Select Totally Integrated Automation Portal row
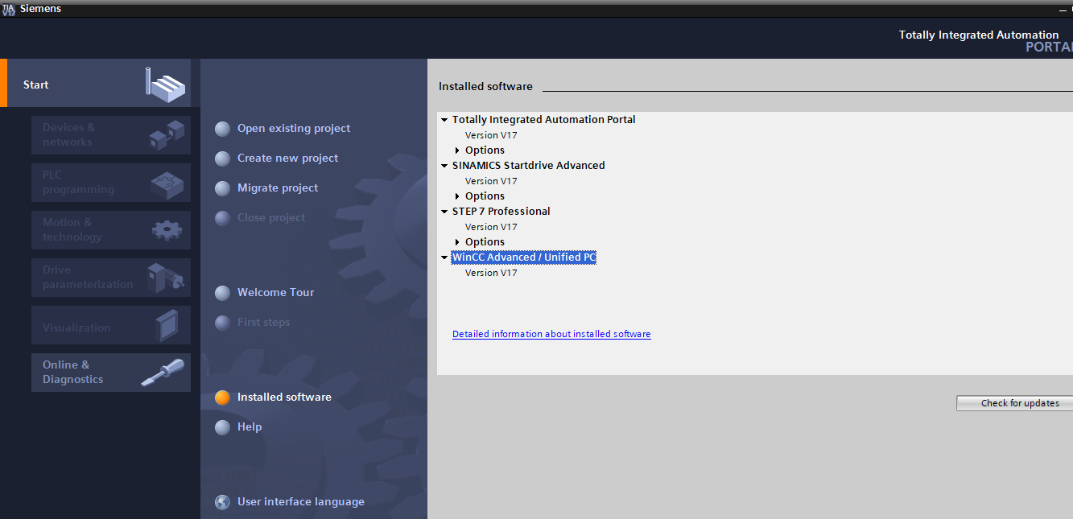The image size is (1073, 519). pyautogui.click(x=543, y=119)
